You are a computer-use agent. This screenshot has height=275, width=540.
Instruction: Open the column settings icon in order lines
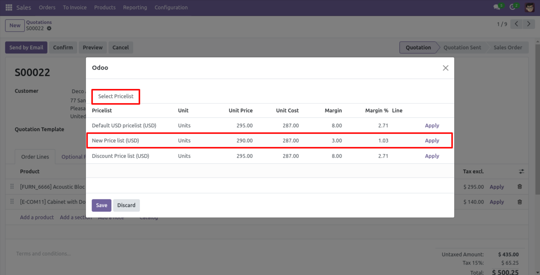(x=521, y=172)
